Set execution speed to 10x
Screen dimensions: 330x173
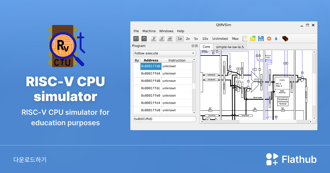(205, 39)
